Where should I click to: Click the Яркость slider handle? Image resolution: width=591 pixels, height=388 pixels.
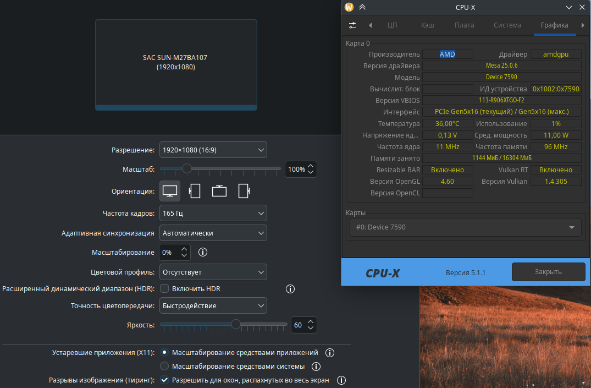click(x=236, y=325)
